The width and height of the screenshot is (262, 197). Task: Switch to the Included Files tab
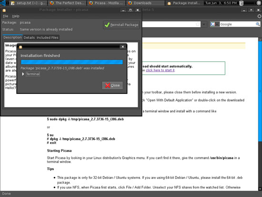click(x=48, y=38)
